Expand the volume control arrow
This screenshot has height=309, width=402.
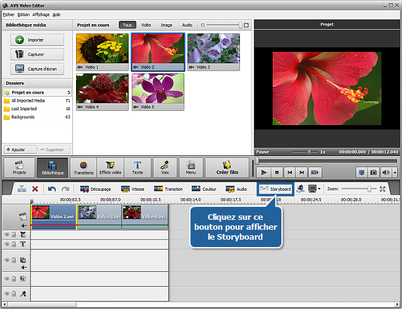394,172
